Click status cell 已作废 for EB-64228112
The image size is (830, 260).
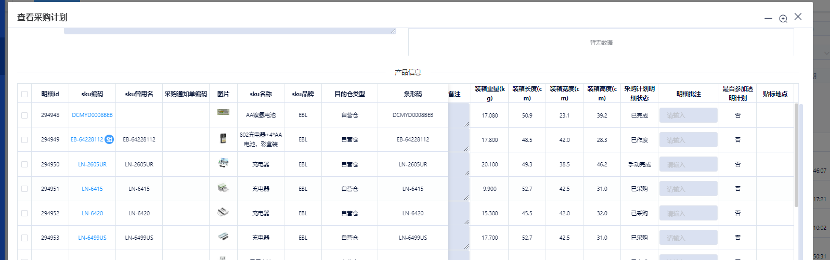(x=639, y=140)
